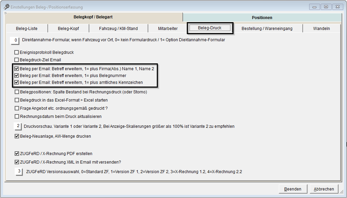Click the ZUGFeRD Versionsauswahl value field
Screen dimensions: 347x198
(19, 172)
